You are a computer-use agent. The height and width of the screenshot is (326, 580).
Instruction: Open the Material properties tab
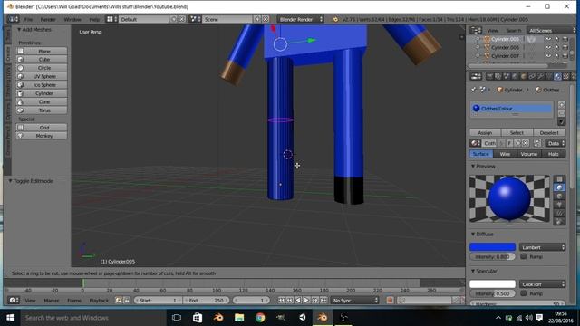(x=557, y=76)
